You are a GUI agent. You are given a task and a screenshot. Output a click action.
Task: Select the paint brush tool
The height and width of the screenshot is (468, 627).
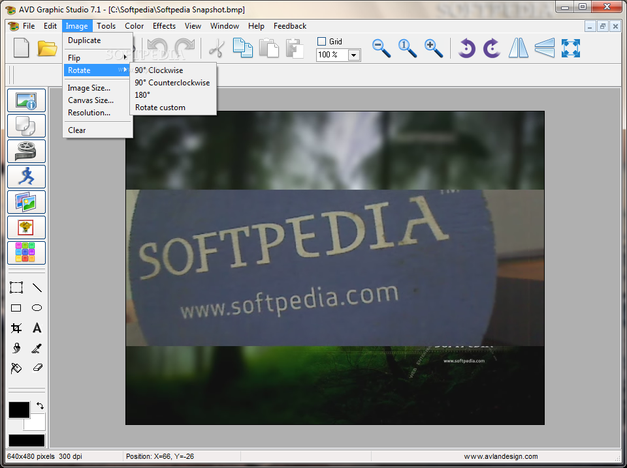click(16, 348)
